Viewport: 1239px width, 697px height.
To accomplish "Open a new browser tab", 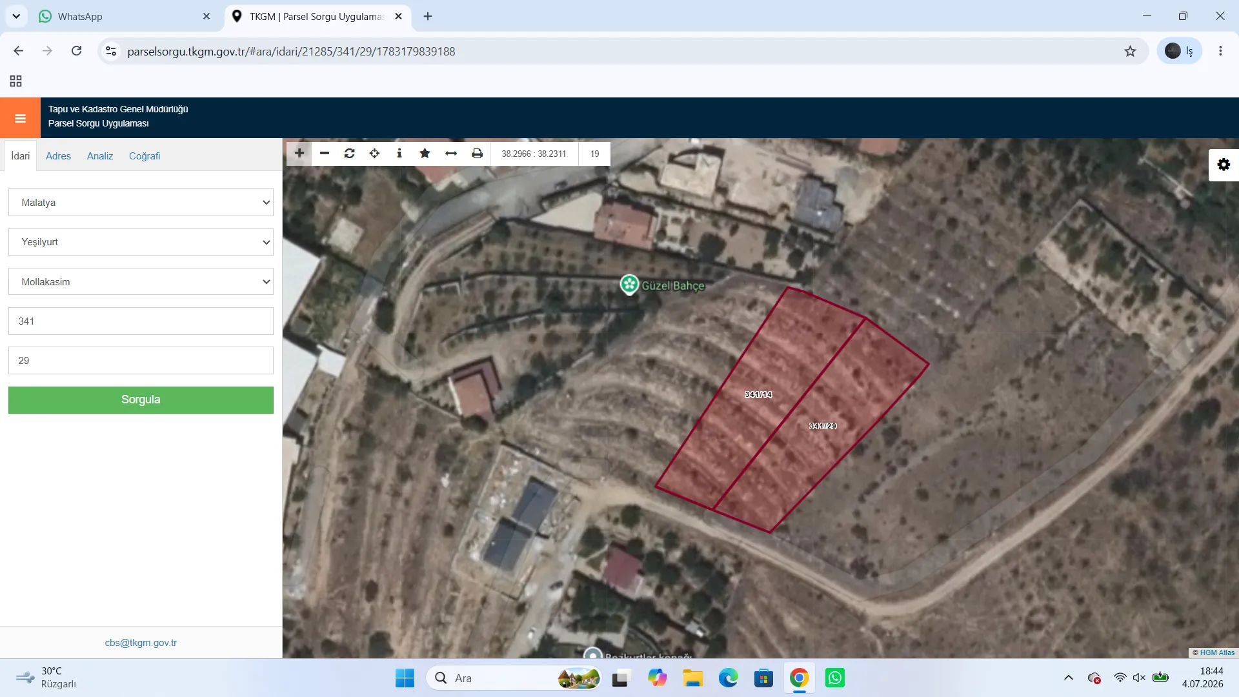I will tap(428, 16).
